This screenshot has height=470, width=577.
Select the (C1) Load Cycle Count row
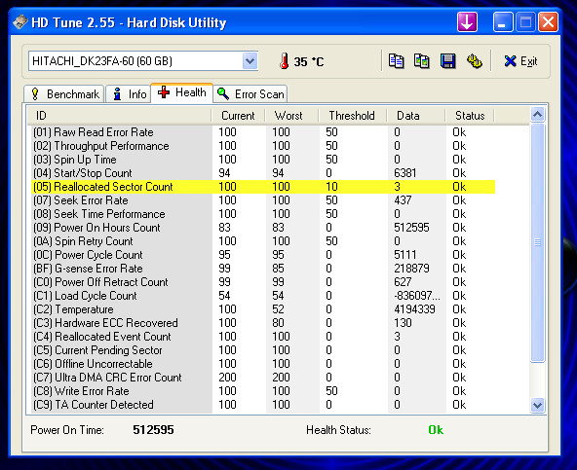(x=263, y=296)
